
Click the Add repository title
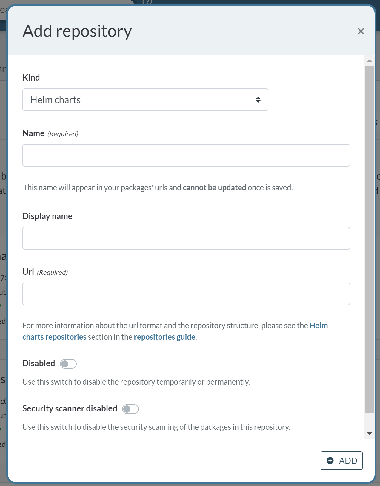tap(77, 31)
